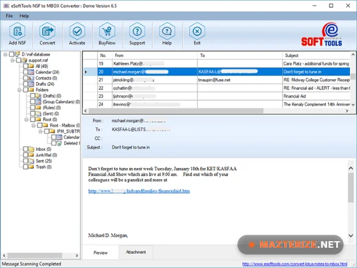Click the All (49) folder icon
Screen dimensions: 357x268
click(32, 66)
